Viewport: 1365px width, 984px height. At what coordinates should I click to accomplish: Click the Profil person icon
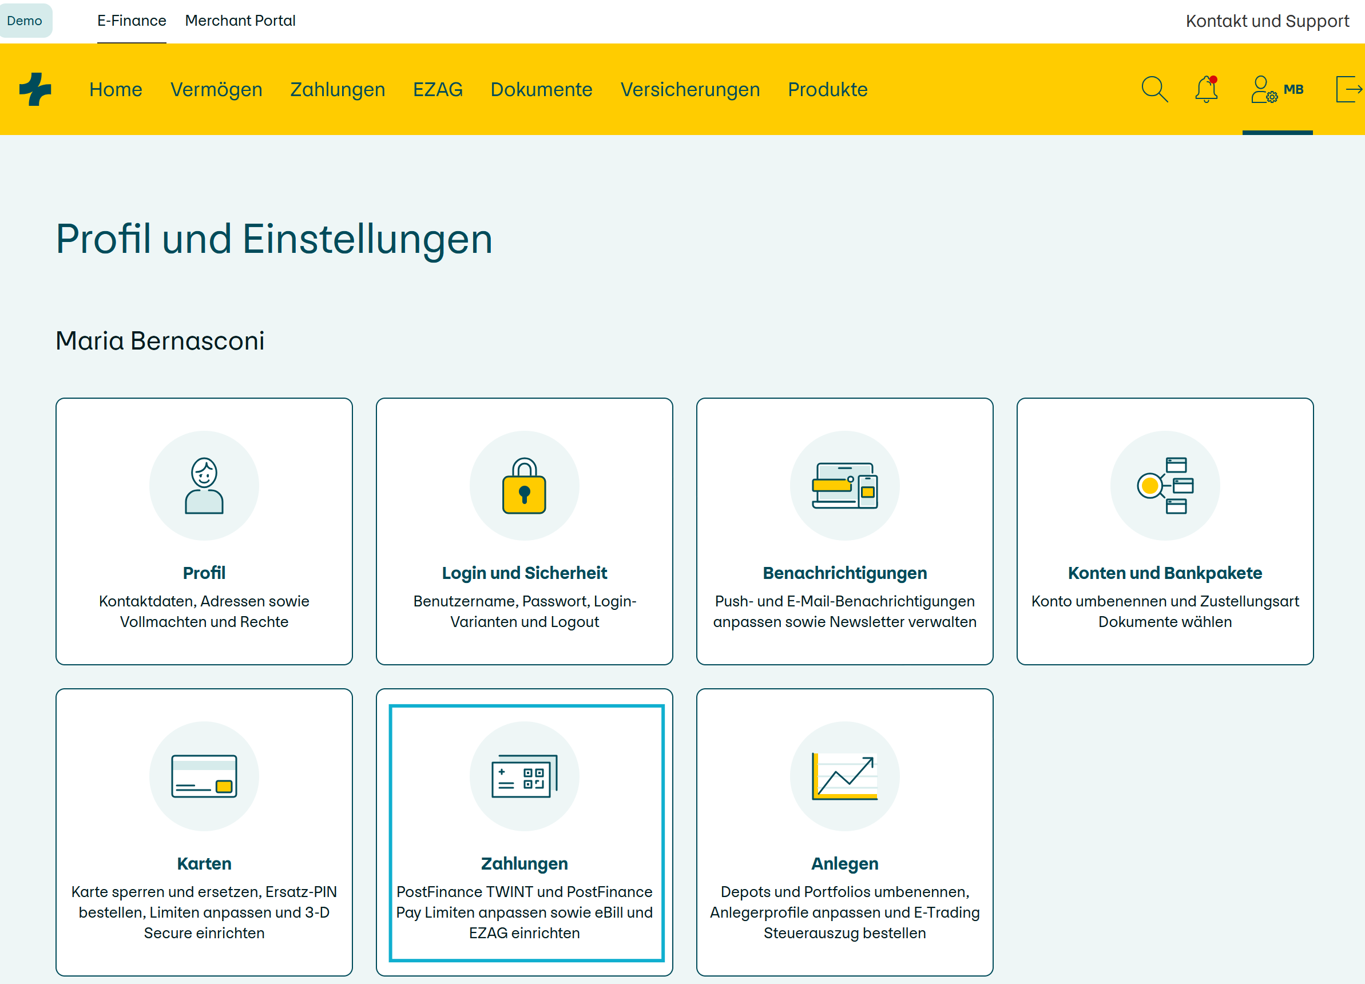click(x=204, y=486)
